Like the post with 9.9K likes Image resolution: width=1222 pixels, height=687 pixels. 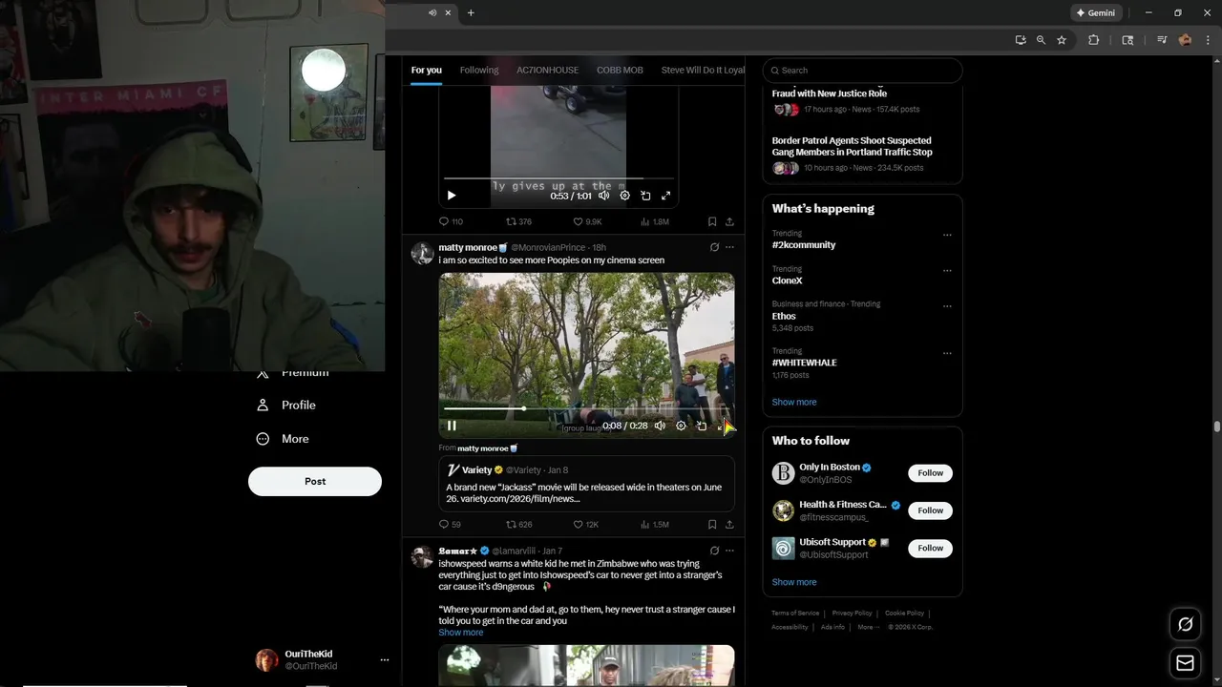click(587, 221)
